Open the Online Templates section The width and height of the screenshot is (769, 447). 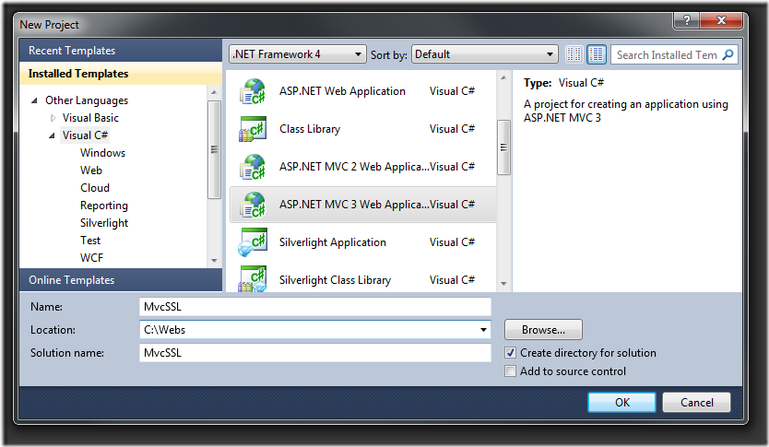(x=121, y=280)
